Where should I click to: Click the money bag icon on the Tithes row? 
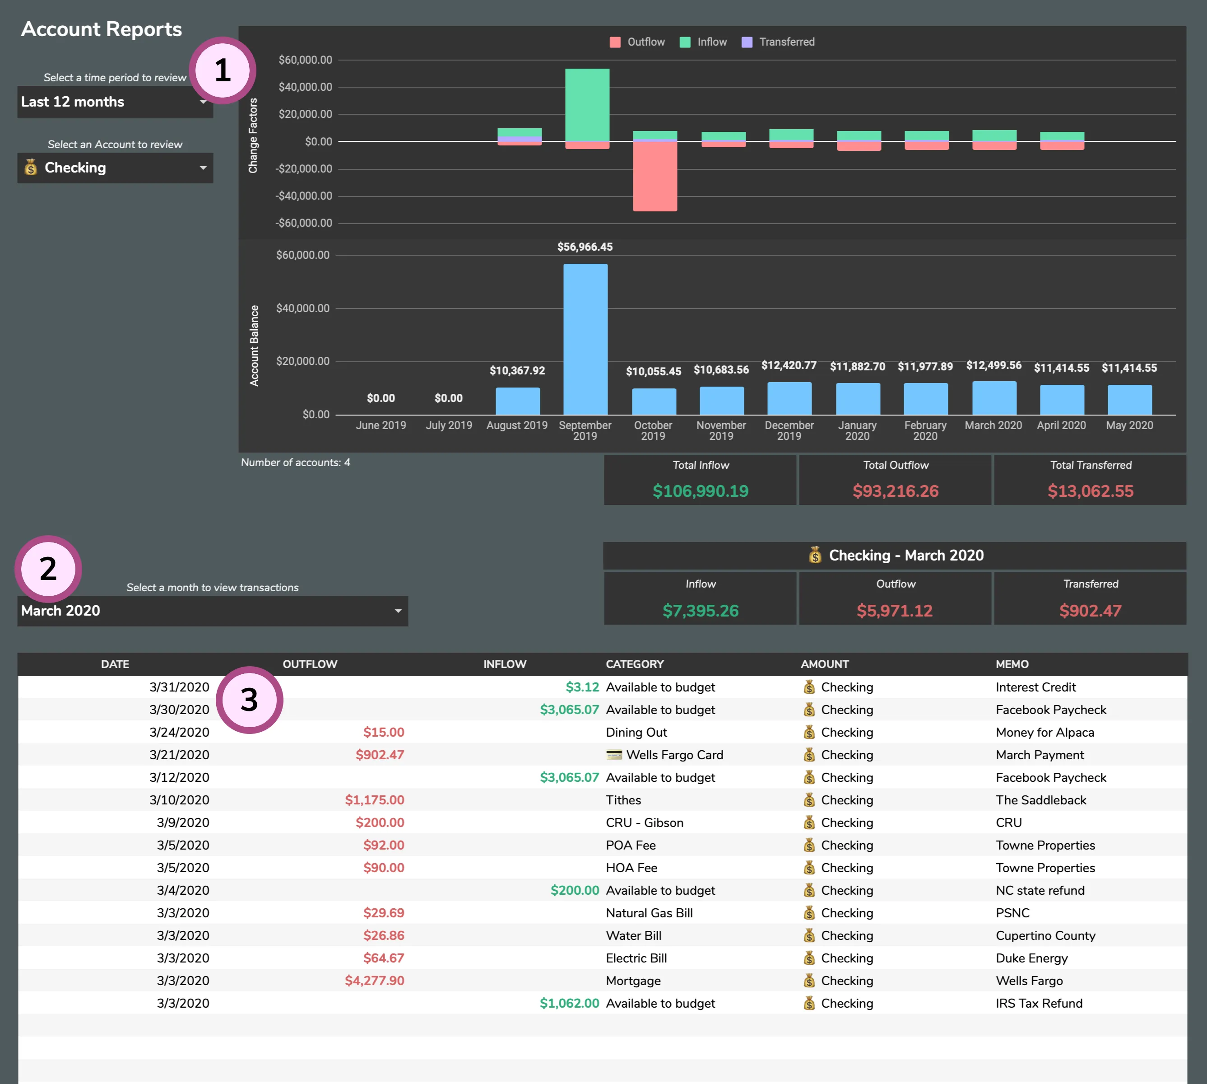click(809, 800)
